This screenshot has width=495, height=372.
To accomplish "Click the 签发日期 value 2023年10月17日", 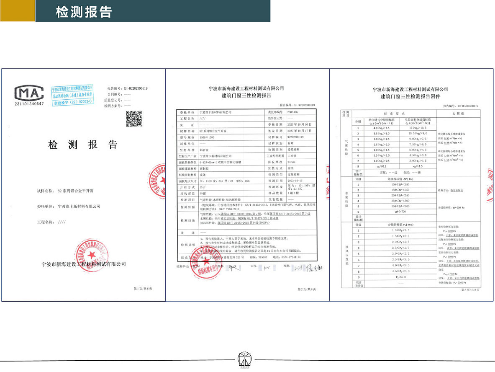I will [299, 131].
